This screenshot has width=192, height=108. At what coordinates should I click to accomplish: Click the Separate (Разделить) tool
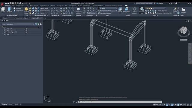click(x=42, y=13)
